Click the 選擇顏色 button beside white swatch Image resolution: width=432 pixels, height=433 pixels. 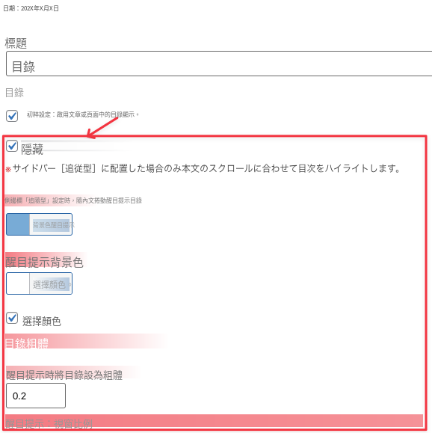[51, 284]
